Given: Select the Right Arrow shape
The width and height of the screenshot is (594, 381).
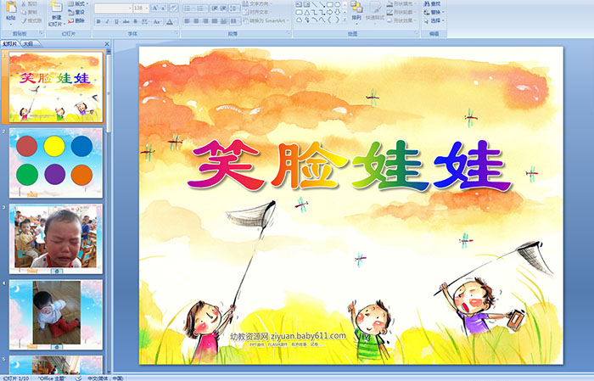Looking at the screenshot, I should tap(329, 13).
